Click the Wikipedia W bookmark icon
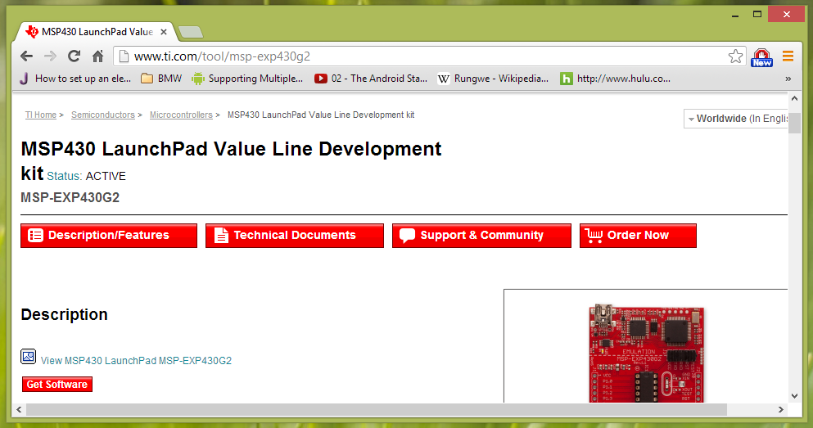Viewport: 813px width, 428px height. (x=443, y=79)
